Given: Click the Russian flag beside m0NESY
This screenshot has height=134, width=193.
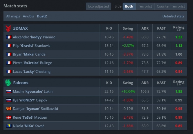Looking at the screenshot, I should [9, 100].
